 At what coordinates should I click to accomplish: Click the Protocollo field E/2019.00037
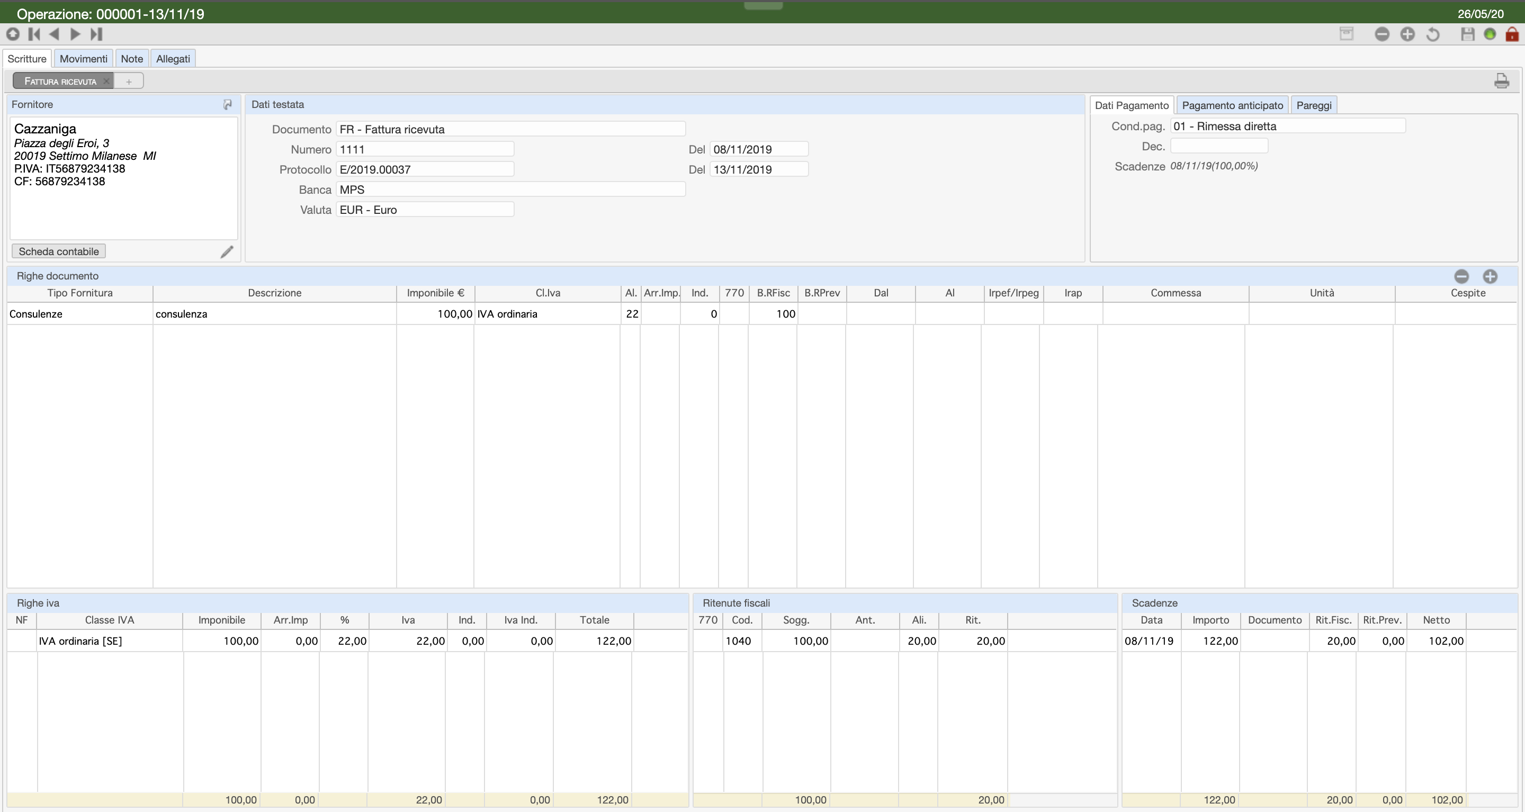point(425,169)
